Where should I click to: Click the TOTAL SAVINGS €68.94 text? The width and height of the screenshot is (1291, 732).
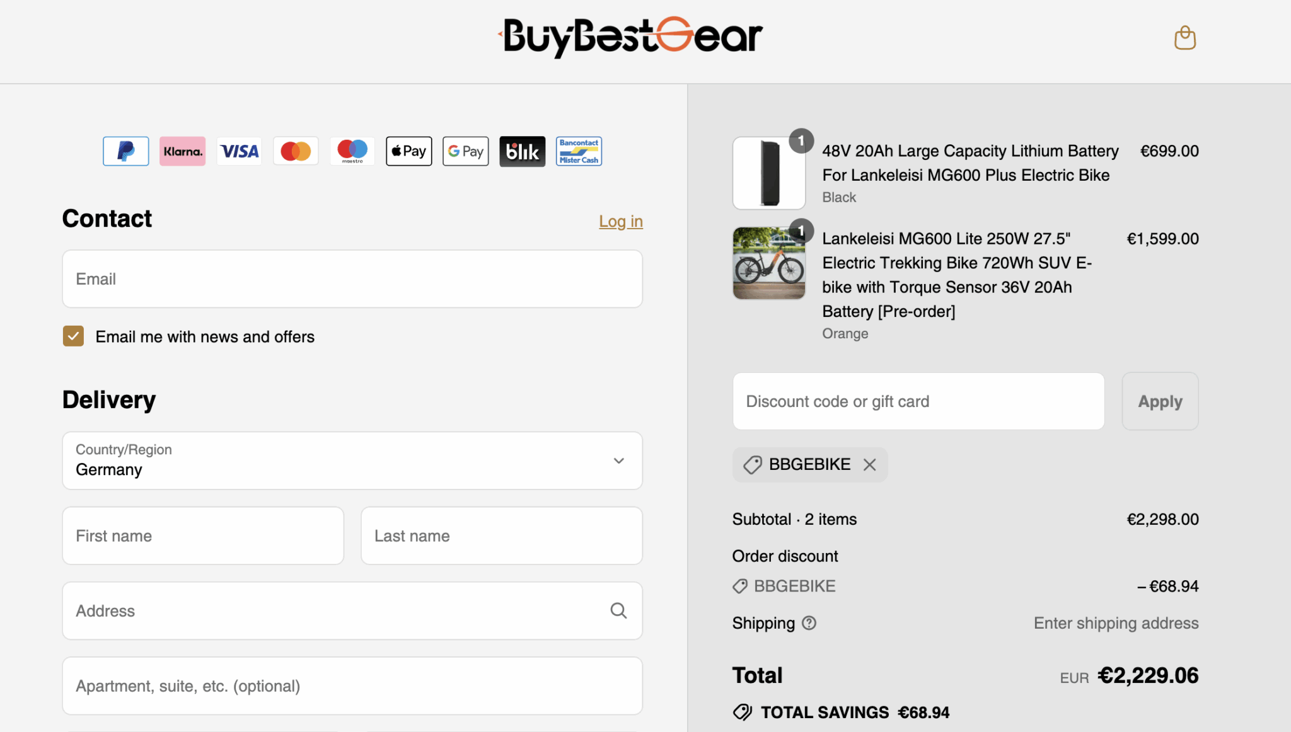coord(855,712)
